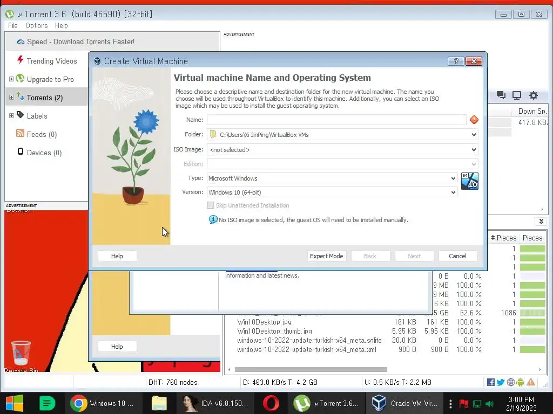Toggle Skip Unattended Installation checkbox
Screen dimensions: 553x414
pos(211,205)
